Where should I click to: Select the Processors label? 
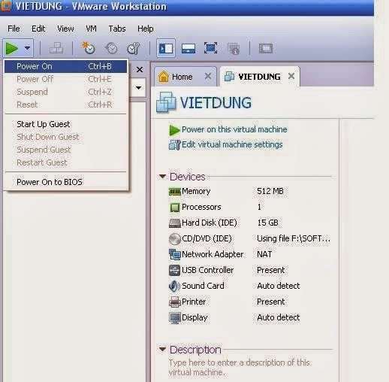pyautogui.click(x=201, y=207)
